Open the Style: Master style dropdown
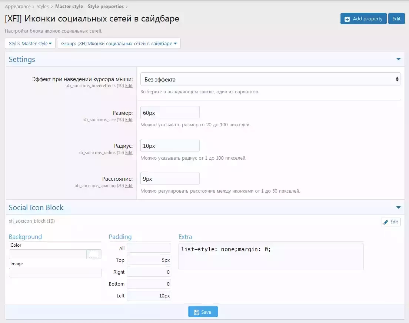 30,44
